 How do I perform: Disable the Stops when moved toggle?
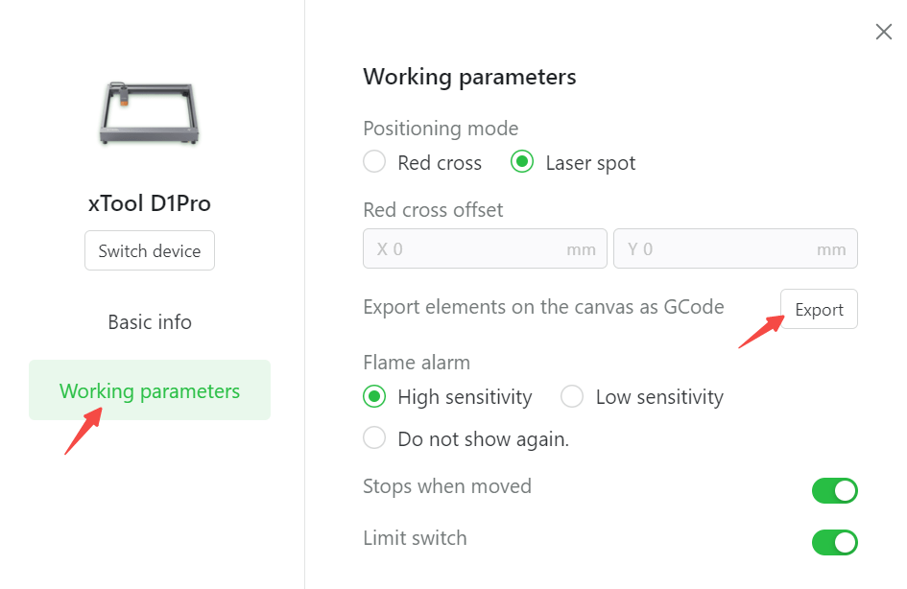[x=834, y=491]
